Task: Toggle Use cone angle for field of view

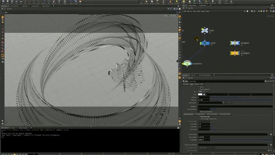Action: 199,119
